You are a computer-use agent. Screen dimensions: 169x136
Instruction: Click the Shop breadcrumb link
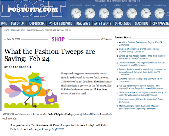(7, 30)
